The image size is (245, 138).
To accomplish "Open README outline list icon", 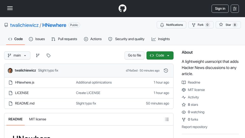I will 167,119.
